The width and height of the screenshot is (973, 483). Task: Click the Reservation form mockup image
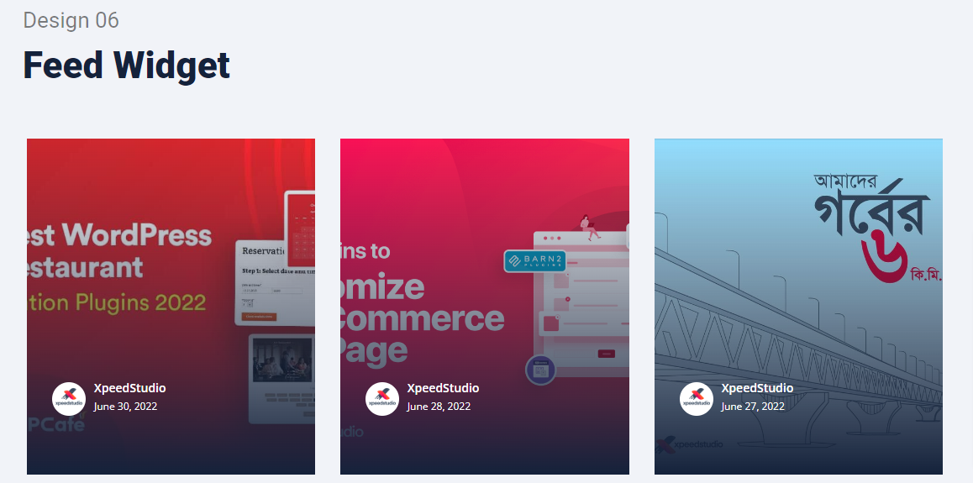point(276,283)
